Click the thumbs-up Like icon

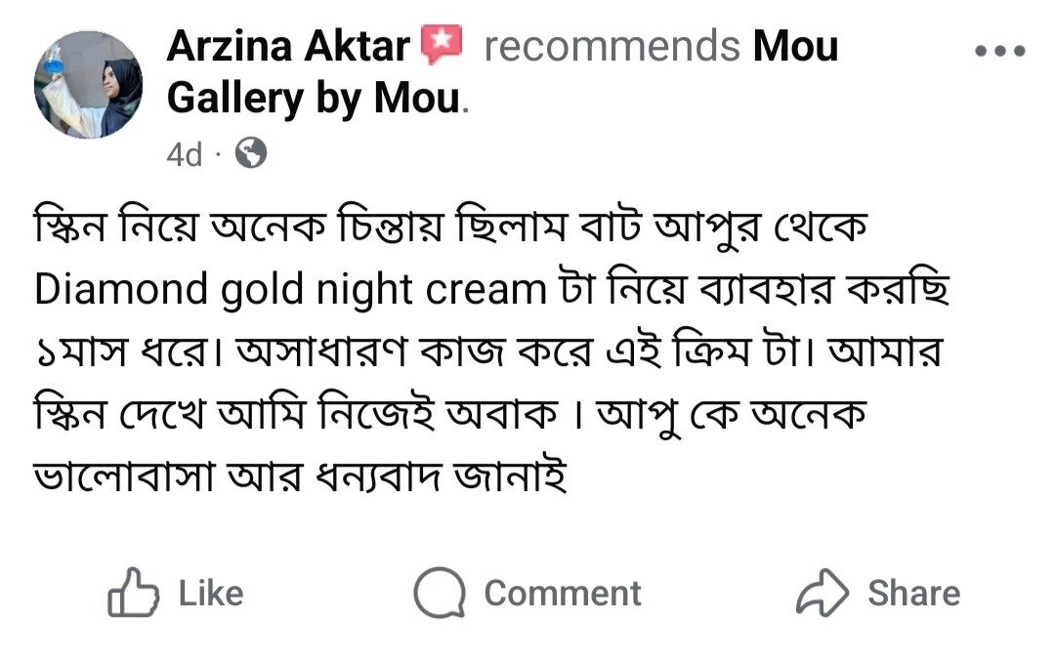click(133, 594)
